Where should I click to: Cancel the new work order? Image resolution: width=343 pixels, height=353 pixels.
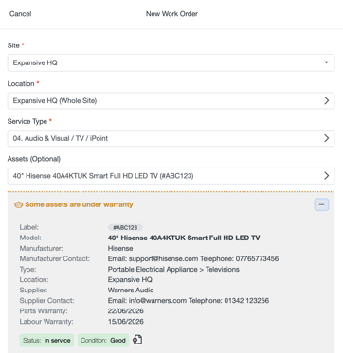20,14
